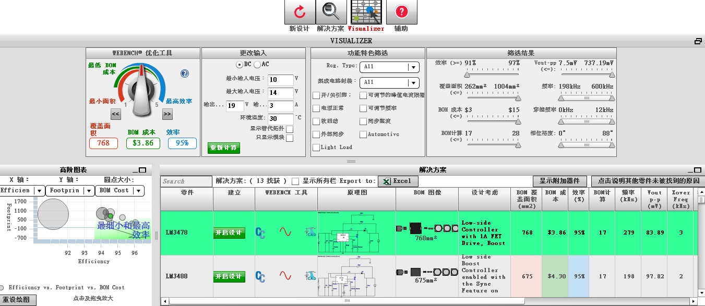Open the BOM Cost bubble size dropdown
705x306 pixels.
pos(120,191)
